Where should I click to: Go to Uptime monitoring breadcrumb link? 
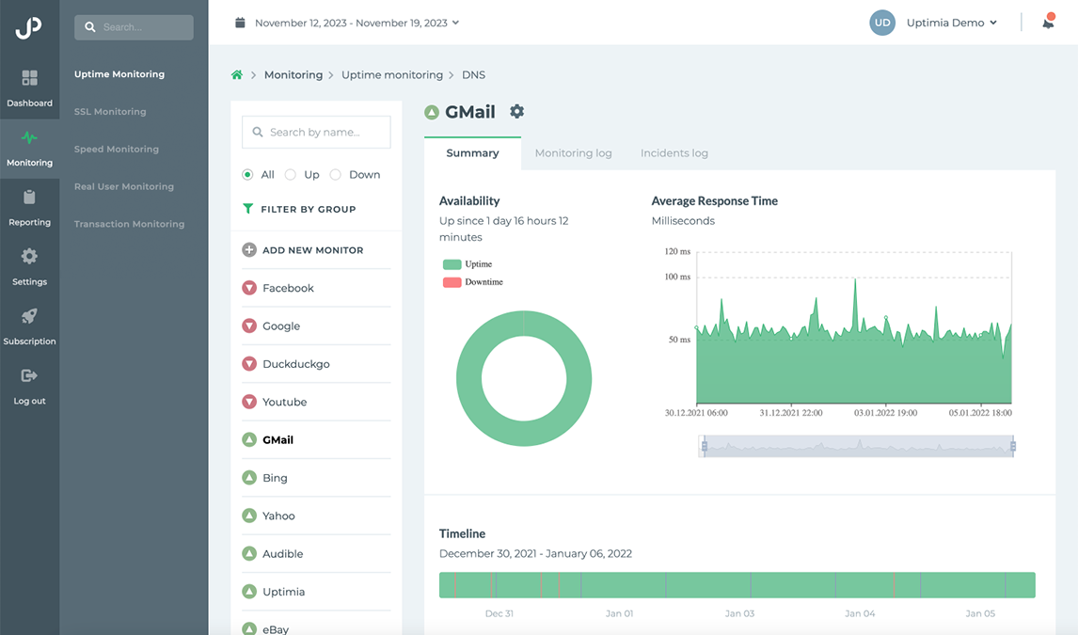[x=392, y=75]
